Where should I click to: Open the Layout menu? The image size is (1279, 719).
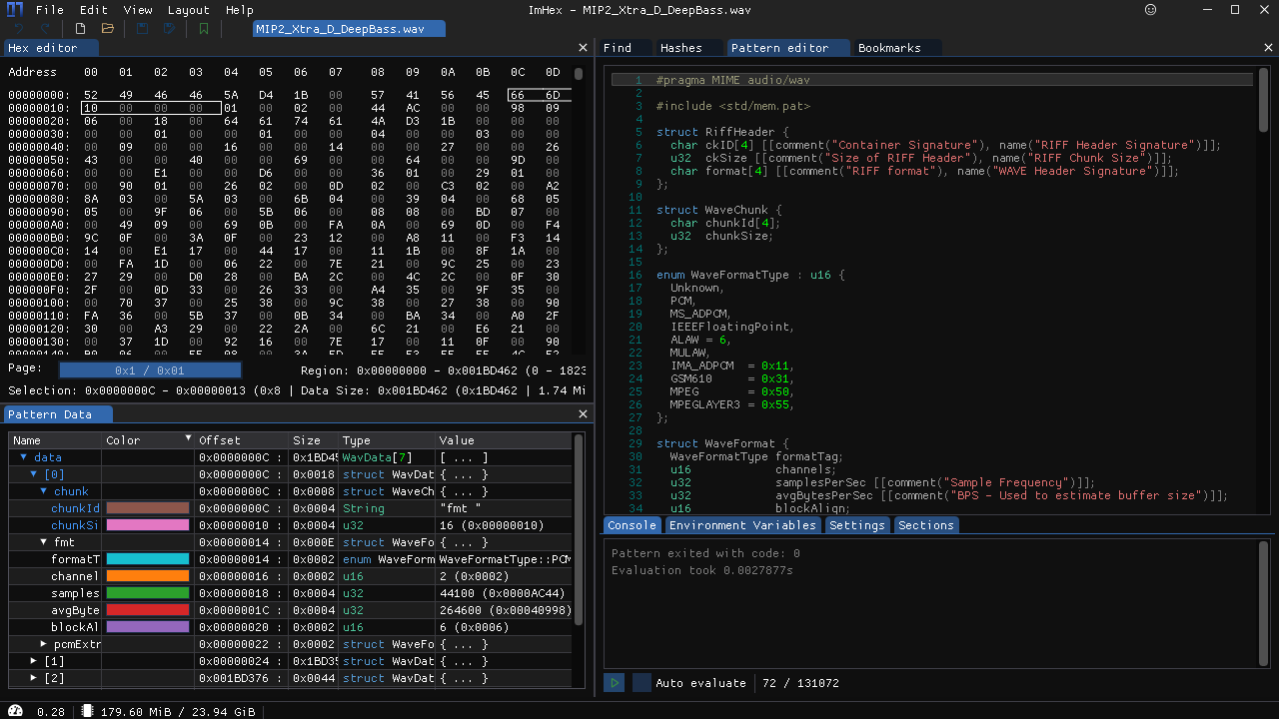point(188,10)
